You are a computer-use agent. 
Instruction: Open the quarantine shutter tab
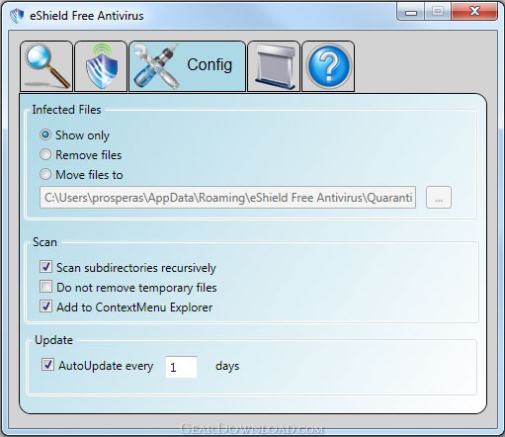pyautogui.click(x=274, y=66)
